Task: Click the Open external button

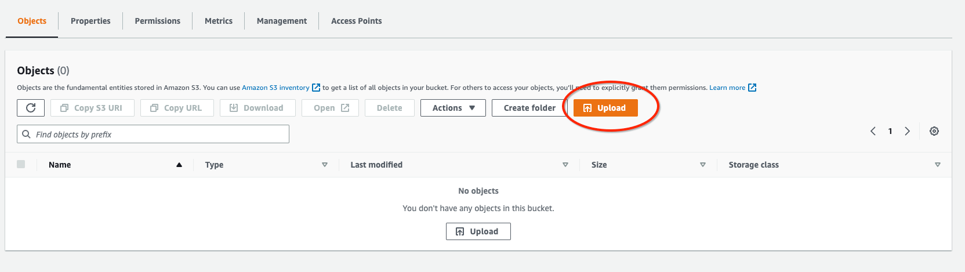Action: (x=330, y=108)
